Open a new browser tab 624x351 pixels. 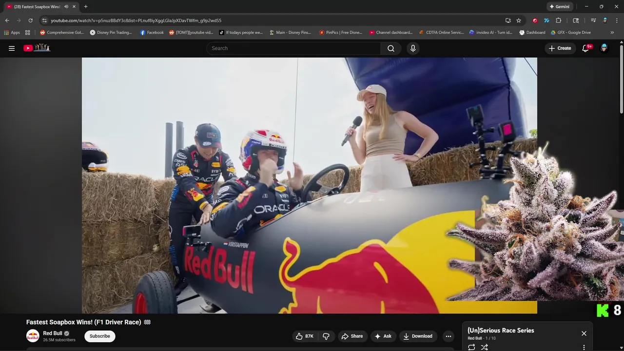pyautogui.click(x=86, y=6)
